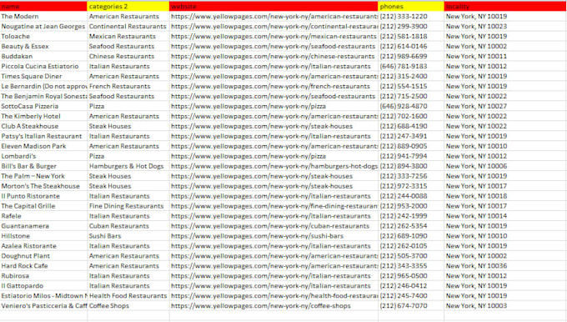Select phone number (212) 299-3900
Image resolution: width=567 pixels, height=322 pixels.
pos(411,27)
